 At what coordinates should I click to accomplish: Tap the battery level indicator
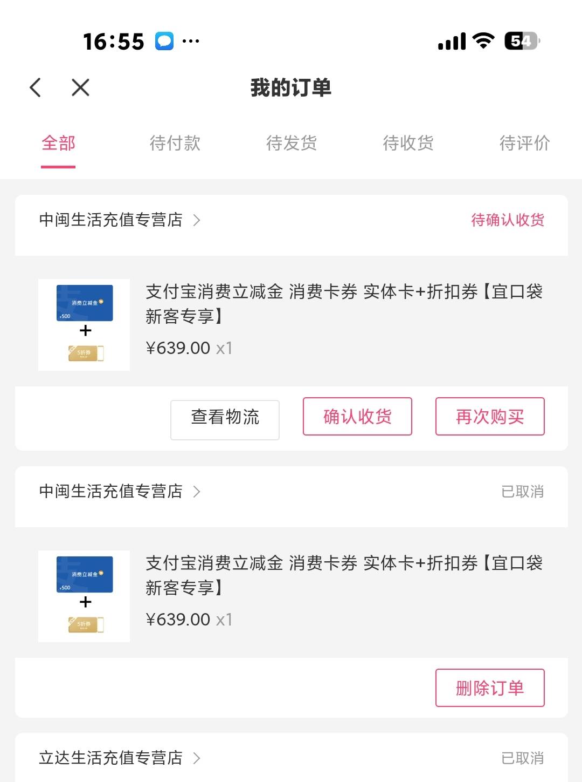click(522, 41)
